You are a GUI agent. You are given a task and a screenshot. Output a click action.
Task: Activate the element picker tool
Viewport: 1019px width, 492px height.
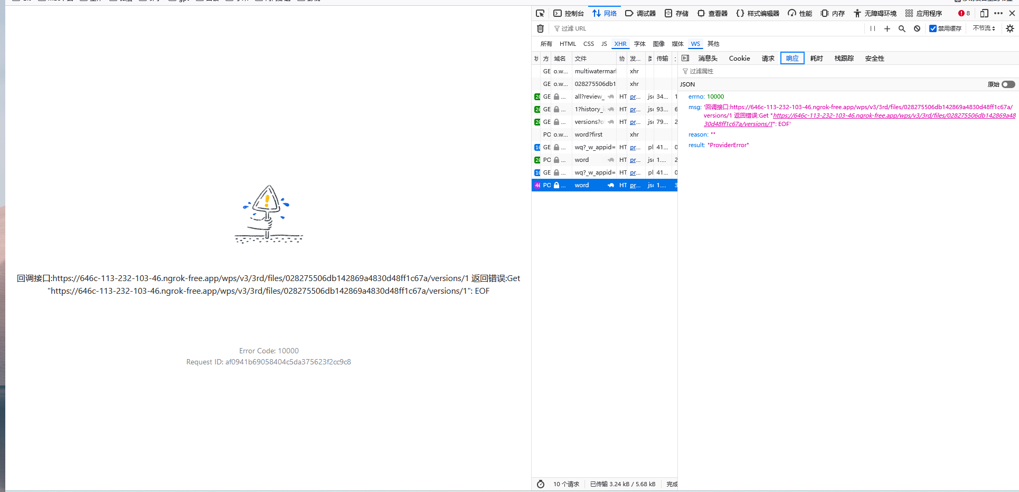point(540,13)
